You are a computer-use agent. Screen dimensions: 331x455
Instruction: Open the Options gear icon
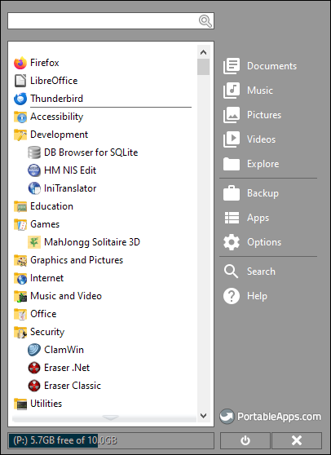pyautogui.click(x=232, y=242)
